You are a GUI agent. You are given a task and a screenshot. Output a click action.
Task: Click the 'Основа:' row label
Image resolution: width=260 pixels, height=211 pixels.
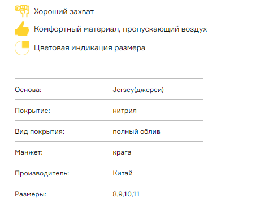28,90
